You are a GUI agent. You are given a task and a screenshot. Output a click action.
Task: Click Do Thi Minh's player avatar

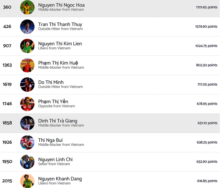27,85
